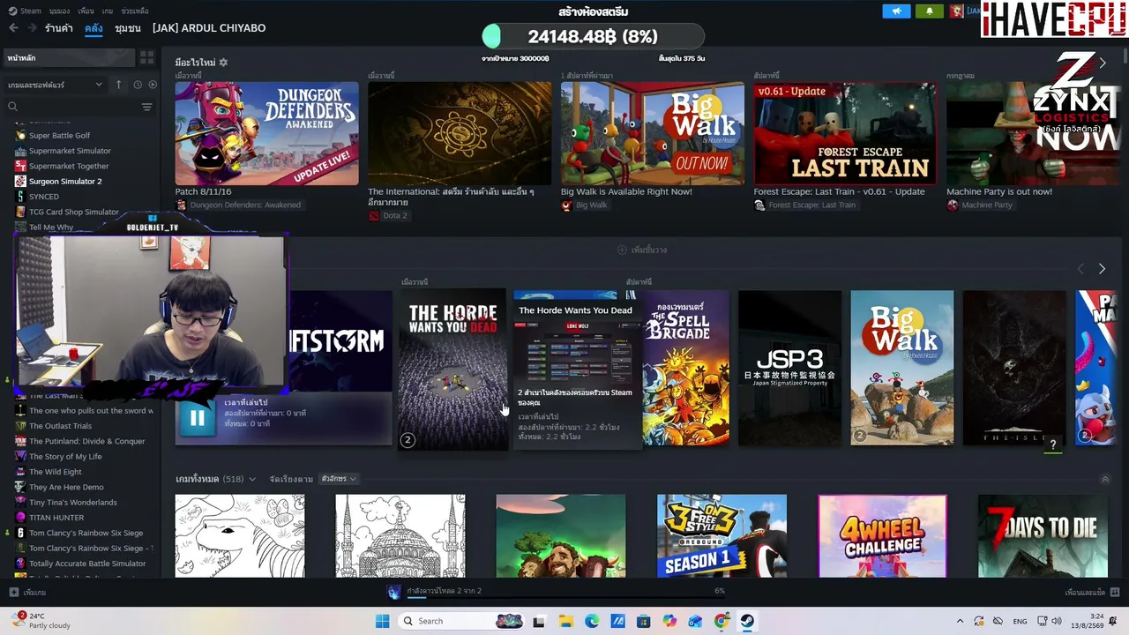
Task: Select The Outlast Trials in the library list
Action: [x=60, y=426]
